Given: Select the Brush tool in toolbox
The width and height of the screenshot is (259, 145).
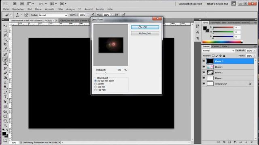Looking at the screenshot, I should pos(5,59).
